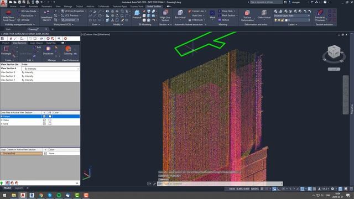The width and height of the screenshot is (354, 199).
Task: Click the Model layout tab
Action: tap(7, 188)
